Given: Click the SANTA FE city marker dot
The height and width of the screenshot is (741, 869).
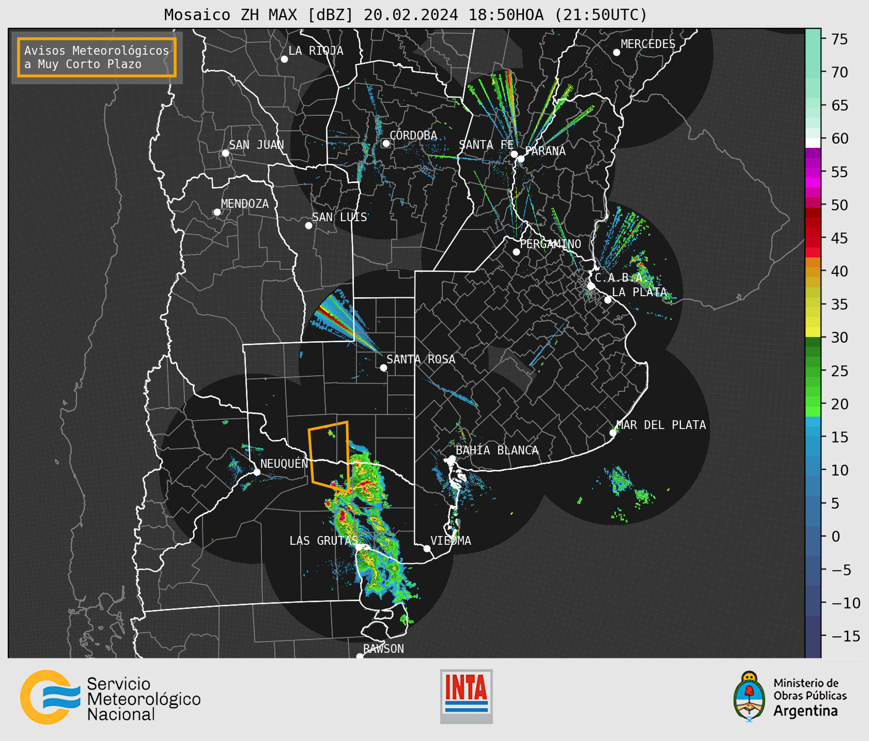Looking at the screenshot, I should click(x=514, y=154).
